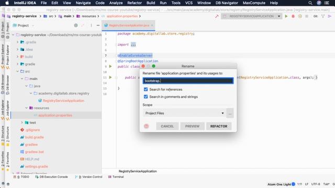The image size is (335, 188).
Task: Click UTF-8 encoding in status bar
Action: (x=316, y=184)
